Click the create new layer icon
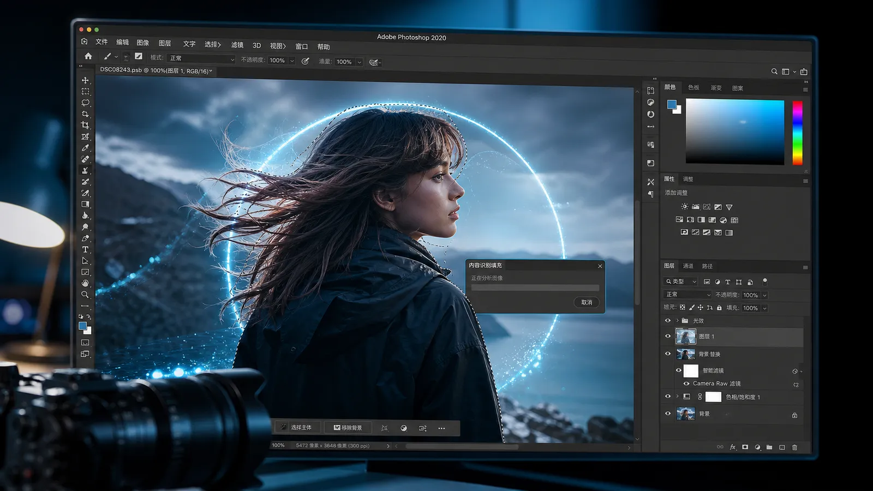The width and height of the screenshot is (873, 491). pos(782,447)
